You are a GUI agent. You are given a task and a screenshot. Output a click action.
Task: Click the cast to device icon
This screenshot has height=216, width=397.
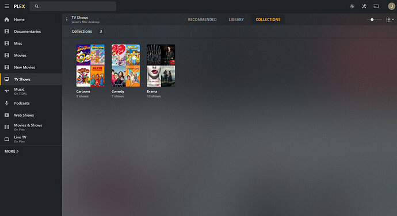(x=376, y=6)
